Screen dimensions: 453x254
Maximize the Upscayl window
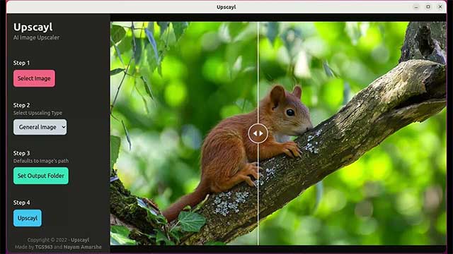(x=428, y=7)
